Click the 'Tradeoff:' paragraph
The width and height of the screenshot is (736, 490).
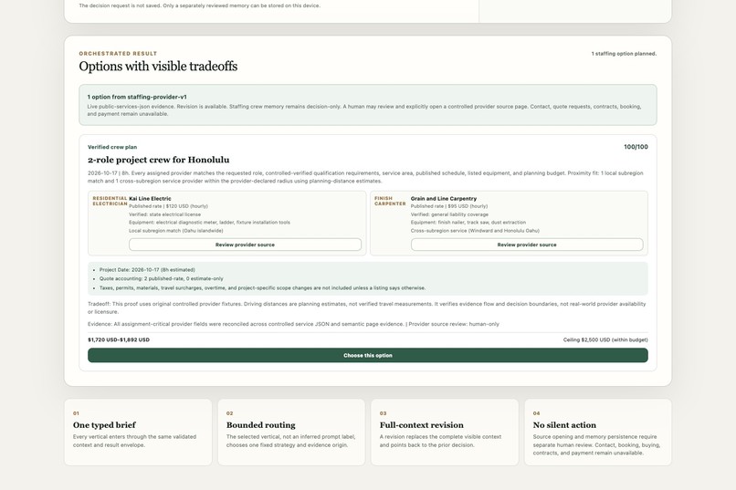[x=366, y=308]
